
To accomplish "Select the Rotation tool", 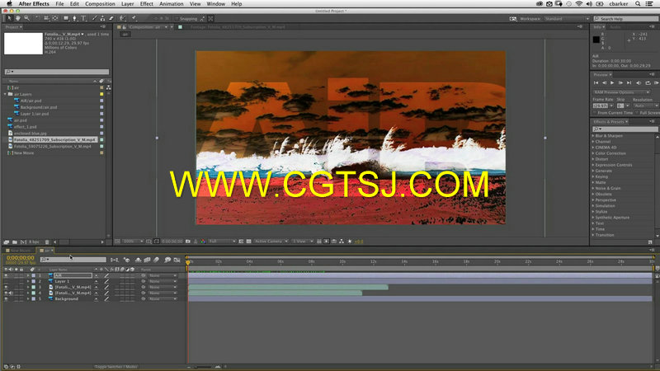I will 37,18.
